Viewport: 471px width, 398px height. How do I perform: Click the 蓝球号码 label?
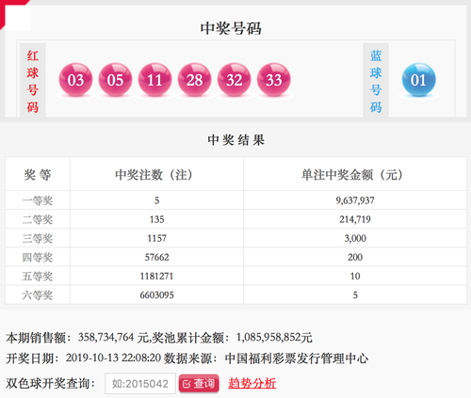pos(376,81)
